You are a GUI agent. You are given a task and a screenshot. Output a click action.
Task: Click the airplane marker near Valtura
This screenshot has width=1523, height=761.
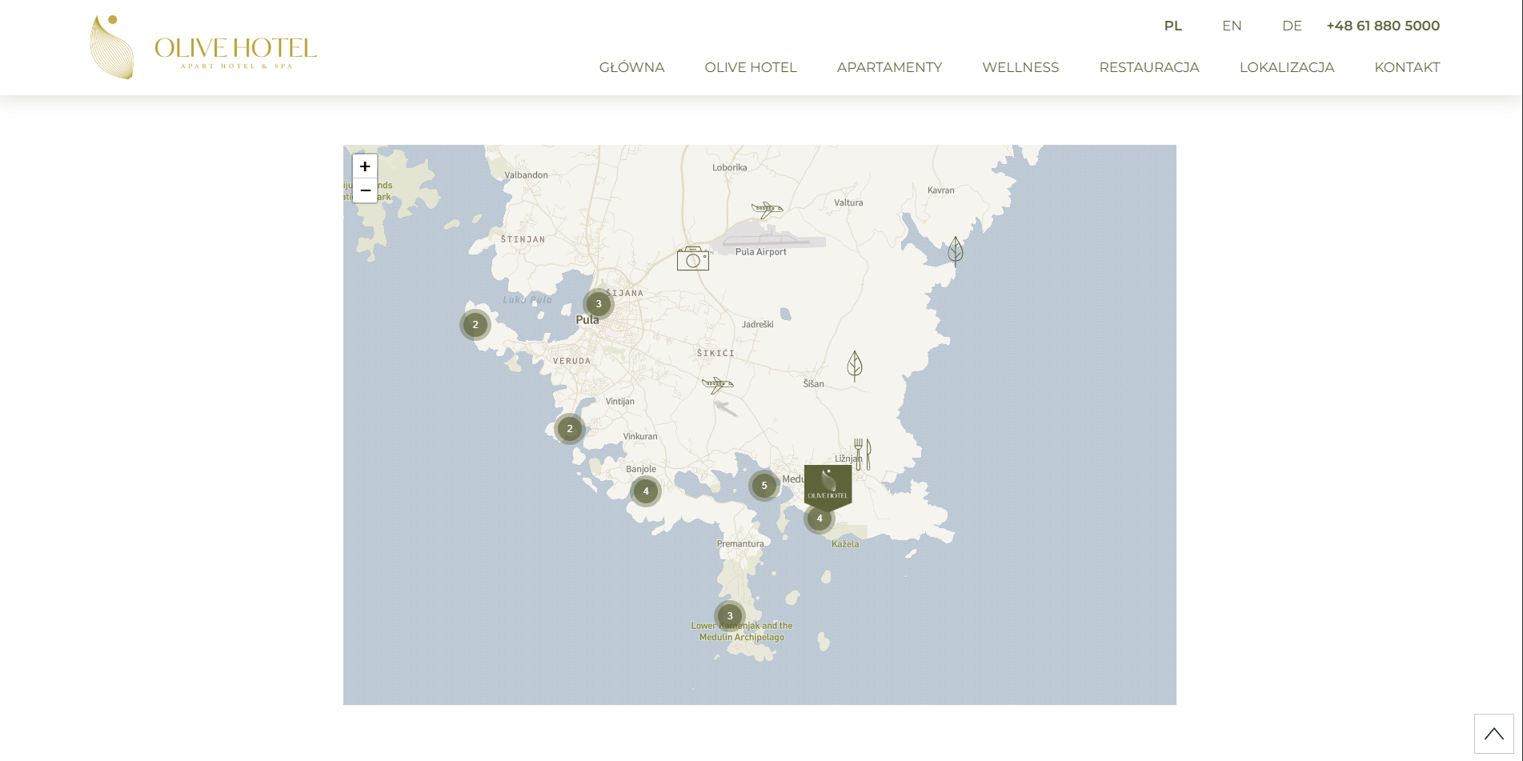click(767, 210)
